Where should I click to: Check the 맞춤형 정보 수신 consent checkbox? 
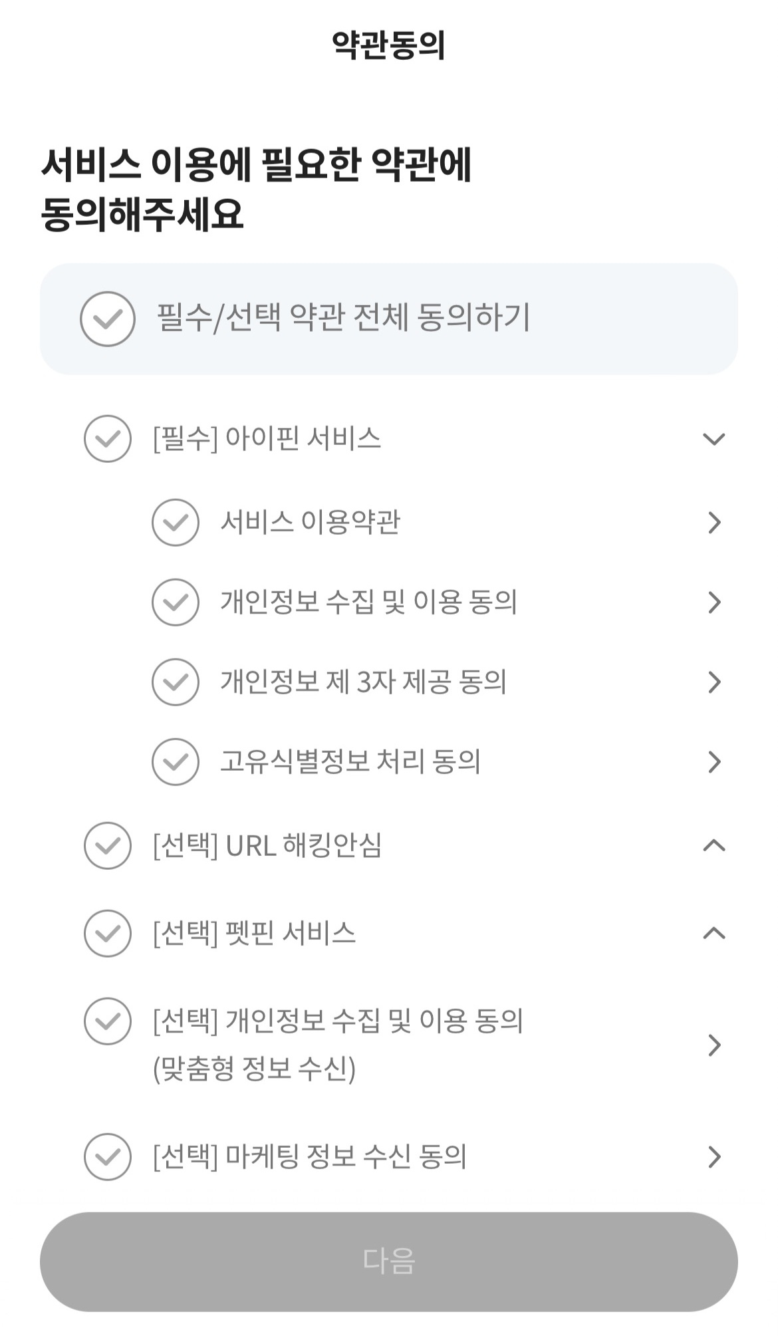pyautogui.click(x=108, y=1021)
